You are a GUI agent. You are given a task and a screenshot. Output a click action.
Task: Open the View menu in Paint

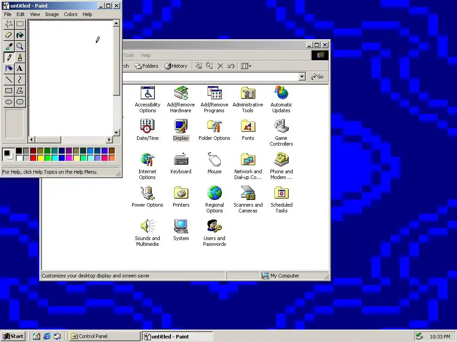click(35, 14)
